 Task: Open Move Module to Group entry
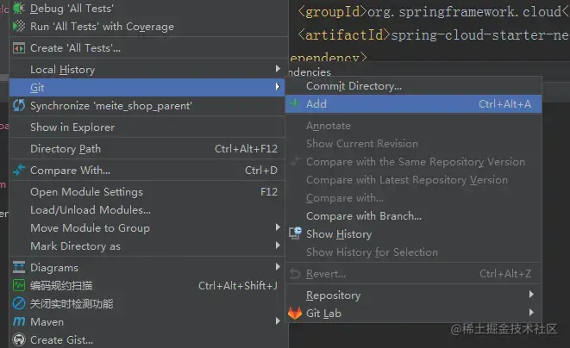pyautogui.click(x=148, y=227)
